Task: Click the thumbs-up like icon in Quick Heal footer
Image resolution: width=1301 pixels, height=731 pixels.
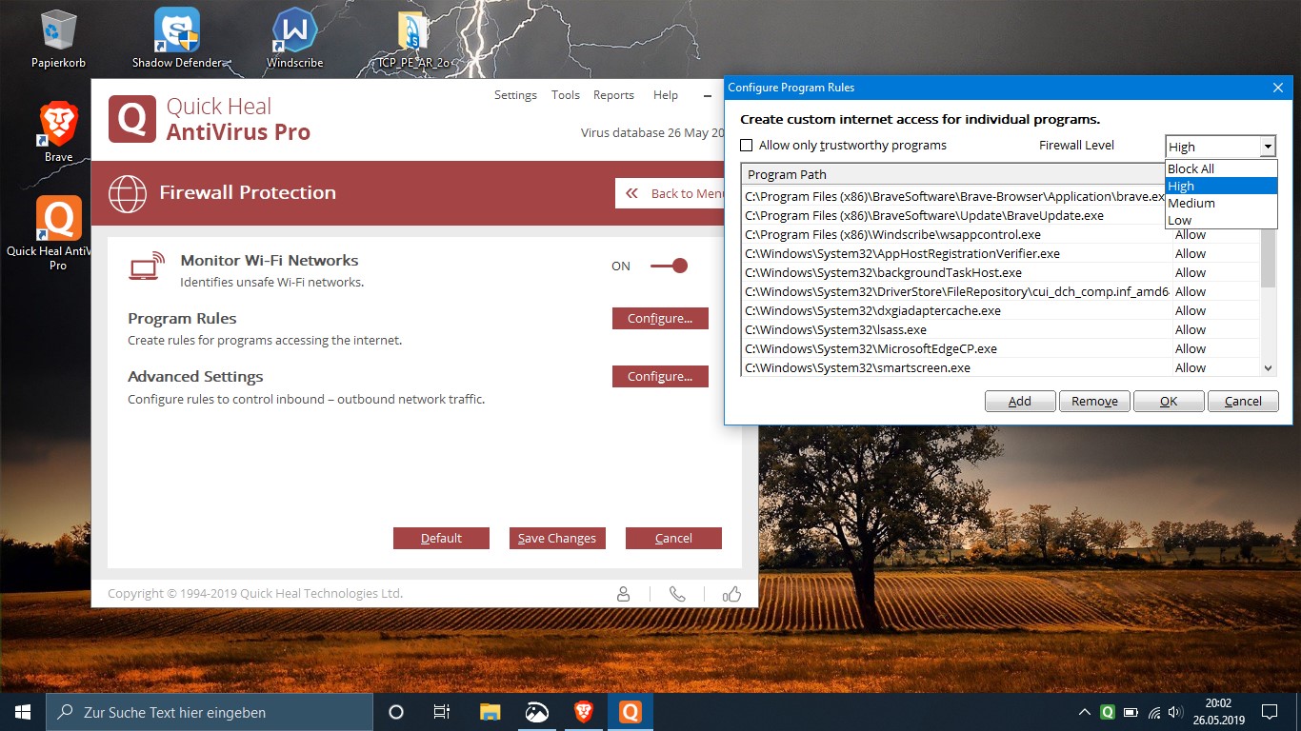Action: point(731,594)
